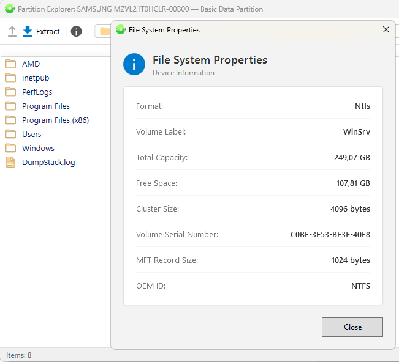The image size is (399, 362).
Task: Click the 107,81 GB free space value
Action: 353,183
